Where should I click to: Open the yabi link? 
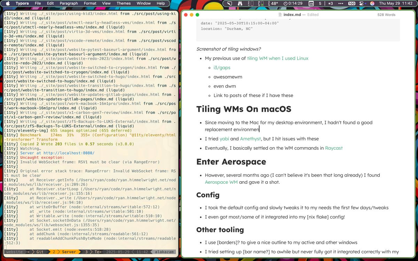tap(224, 139)
